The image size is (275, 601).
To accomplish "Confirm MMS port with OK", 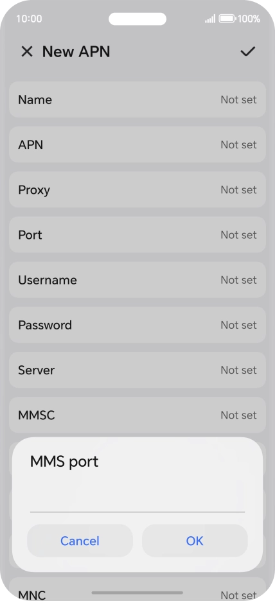I will click(195, 541).
